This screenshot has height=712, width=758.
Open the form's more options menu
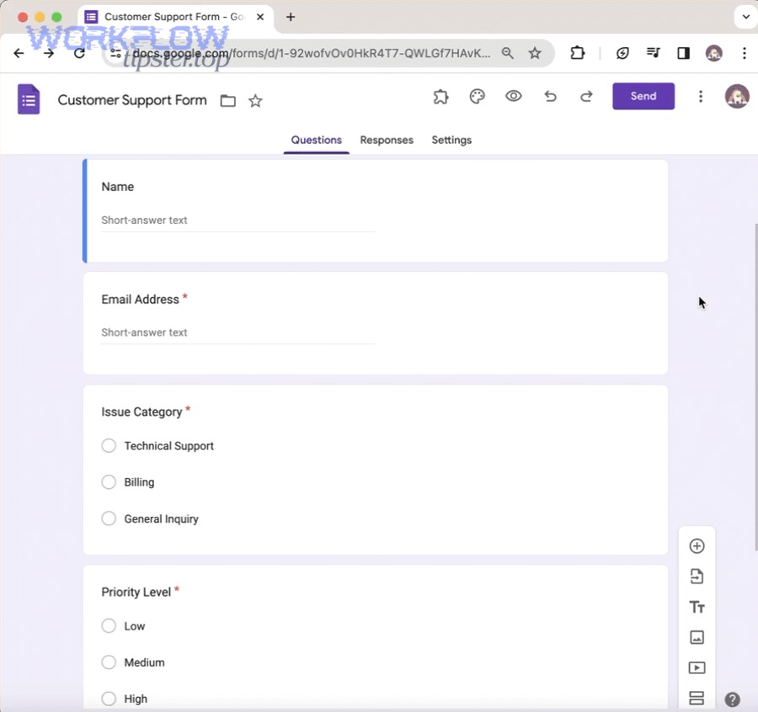(x=701, y=96)
